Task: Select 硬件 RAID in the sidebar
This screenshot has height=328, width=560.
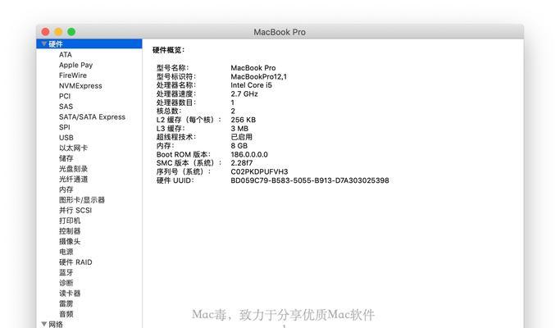Action: click(x=75, y=262)
